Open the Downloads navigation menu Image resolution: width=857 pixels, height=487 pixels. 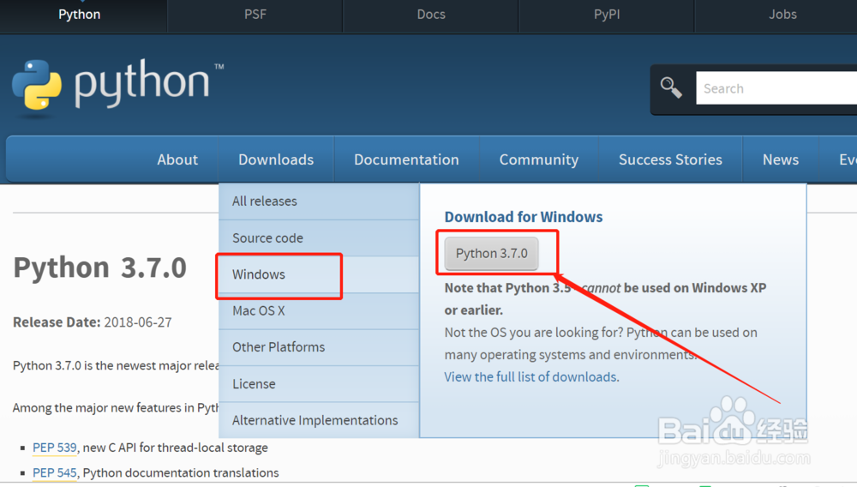pyautogui.click(x=276, y=159)
